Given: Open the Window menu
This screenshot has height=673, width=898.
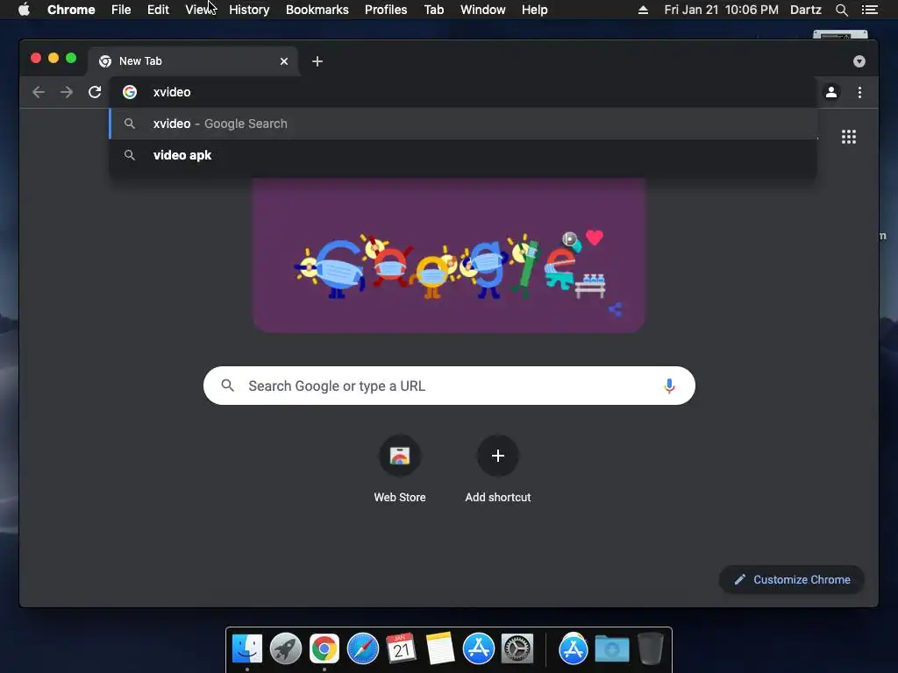Looking at the screenshot, I should [x=483, y=10].
